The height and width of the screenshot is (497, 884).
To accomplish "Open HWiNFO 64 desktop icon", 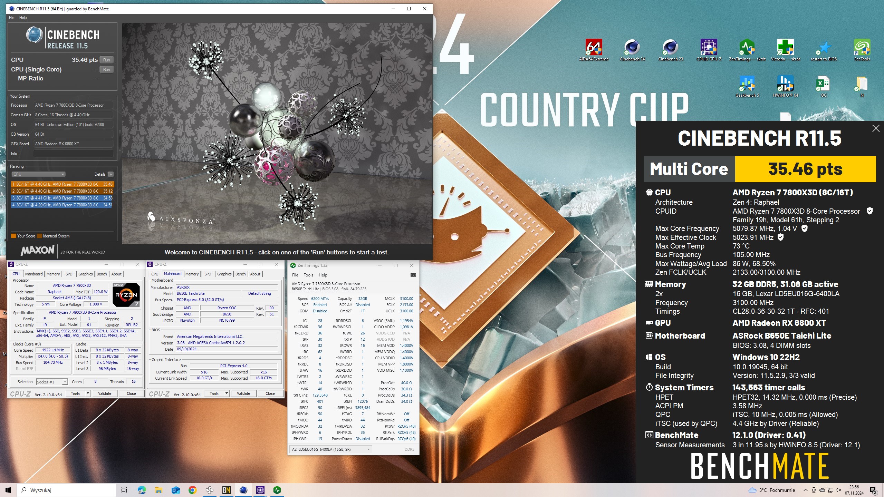I will pos(785,86).
